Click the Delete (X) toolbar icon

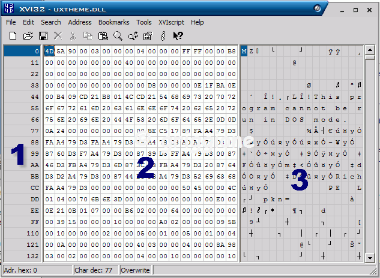click(58, 36)
